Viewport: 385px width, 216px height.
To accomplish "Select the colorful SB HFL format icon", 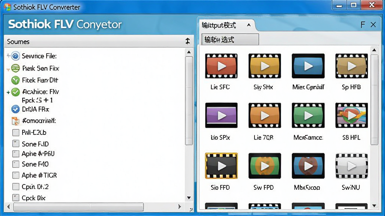I will (352, 115).
